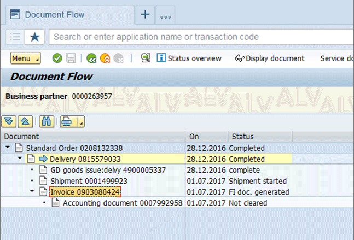354x240 pixels.
Task: Click business partner number 0000263957
Action: [92, 97]
